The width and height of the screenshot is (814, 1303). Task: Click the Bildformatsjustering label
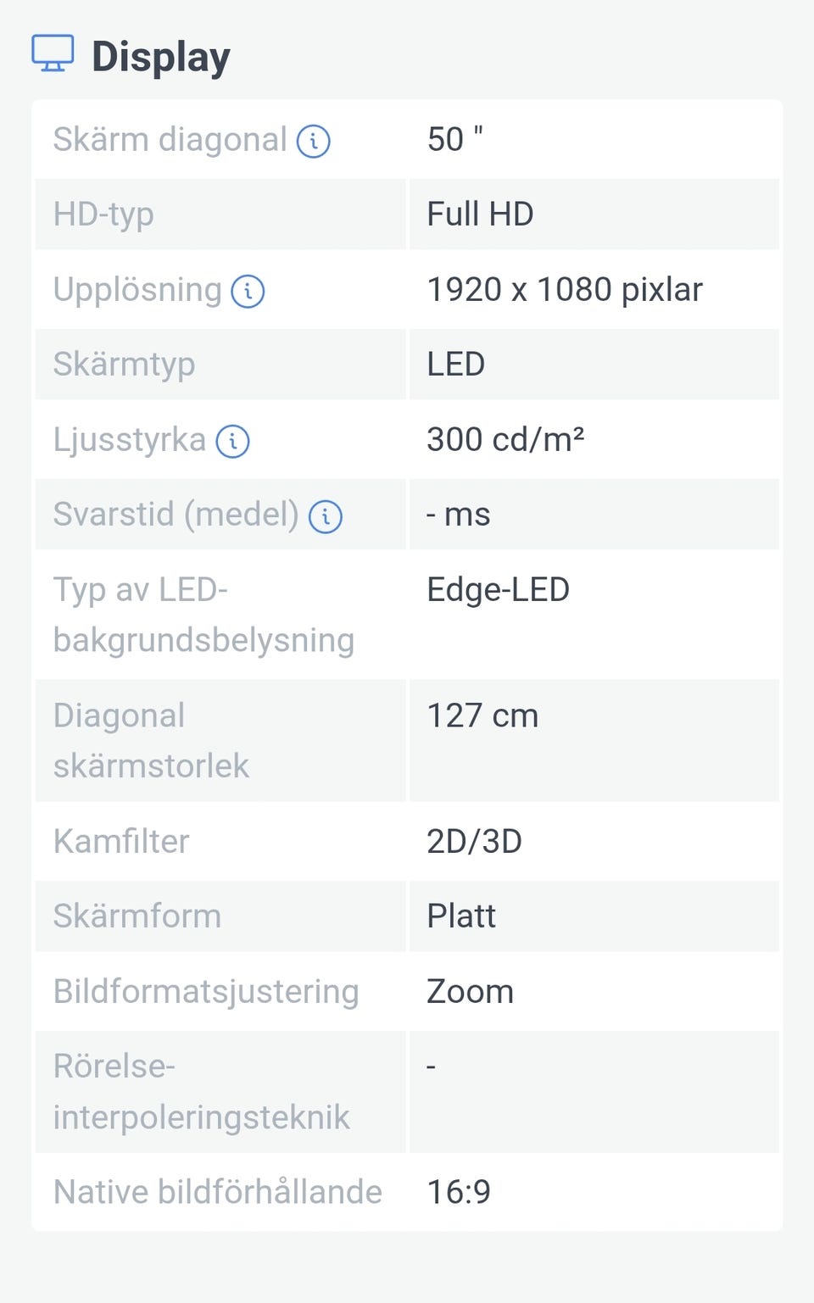206,992
